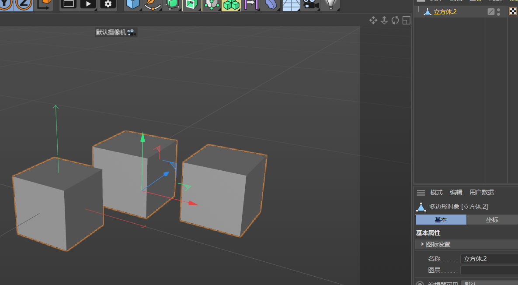Image resolution: width=518 pixels, height=285 pixels.
Task: Add a light with the bulb icon
Action: click(330, 4)
